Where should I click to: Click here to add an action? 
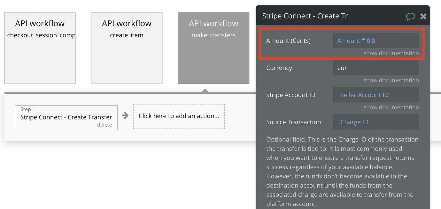coord(179,116)
